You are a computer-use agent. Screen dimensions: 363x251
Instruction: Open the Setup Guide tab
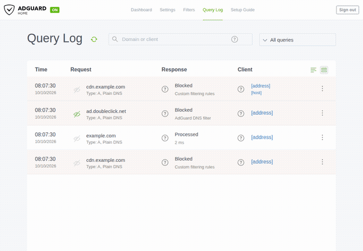pos(243,10)
